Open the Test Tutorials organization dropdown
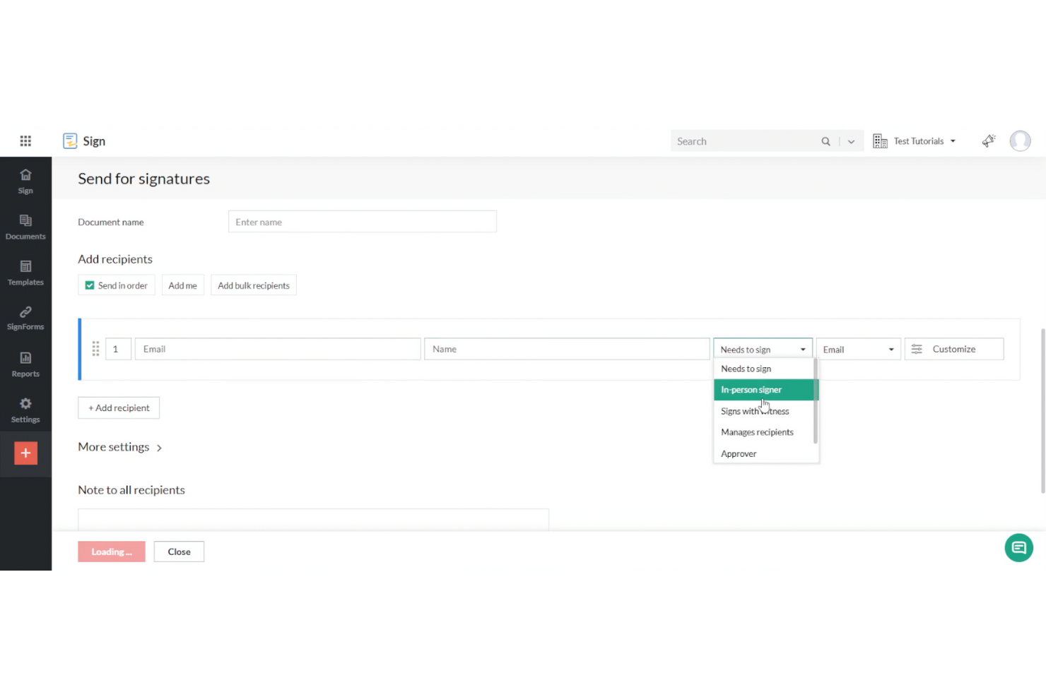The height and width of the screenshot is (697, 1046). click(918, 141)
